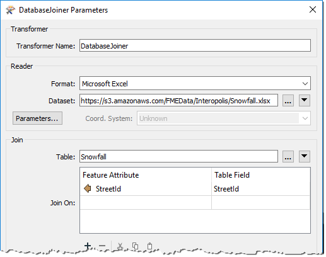Click the empty second Feature Attribute row

tap(146, 203)
